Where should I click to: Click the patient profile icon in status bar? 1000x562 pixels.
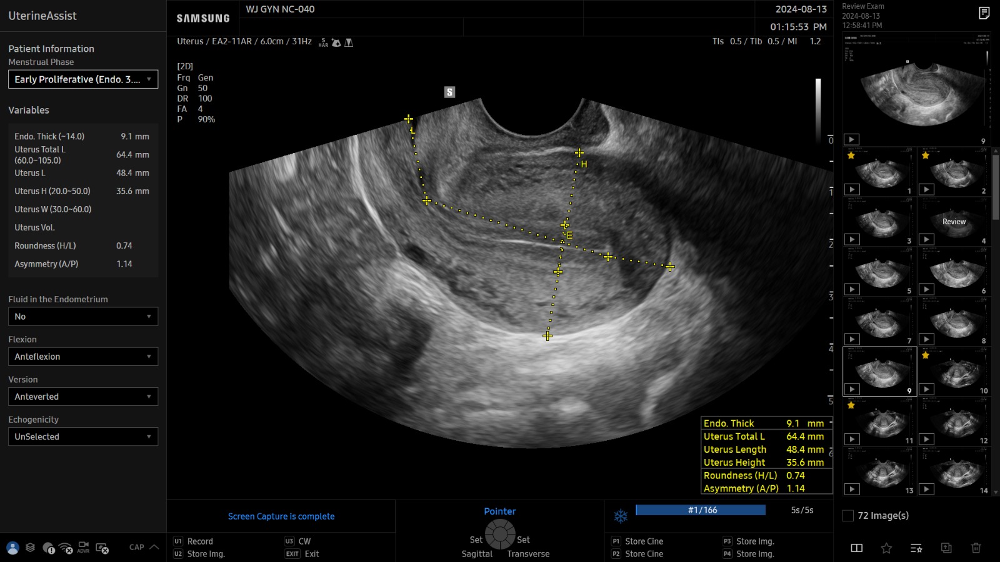click(12, 548)
